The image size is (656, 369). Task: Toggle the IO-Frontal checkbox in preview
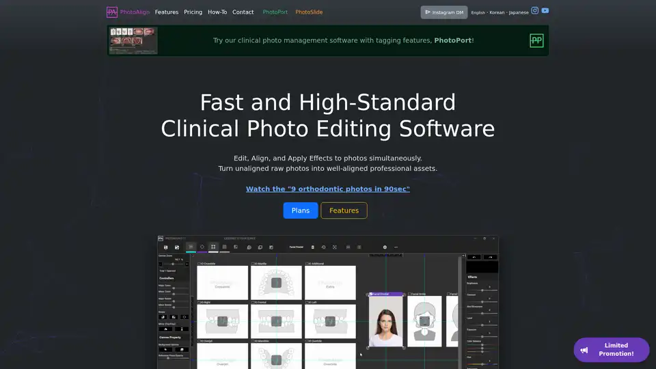tap(253, 302)
